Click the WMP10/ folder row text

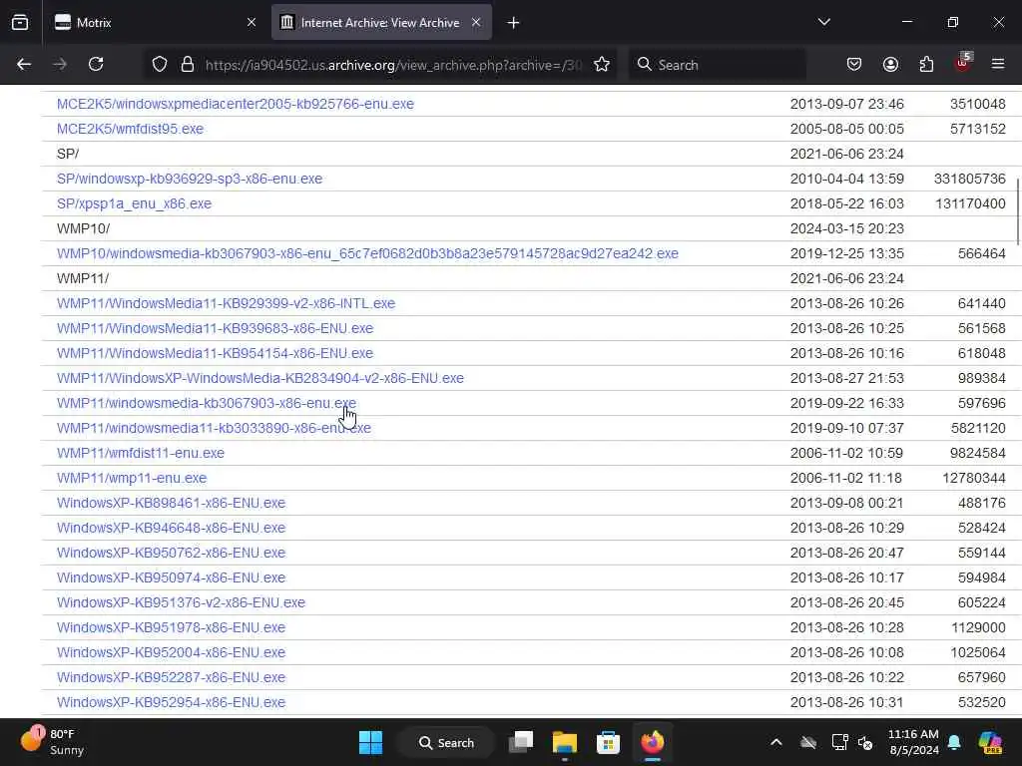coord(84,228)
